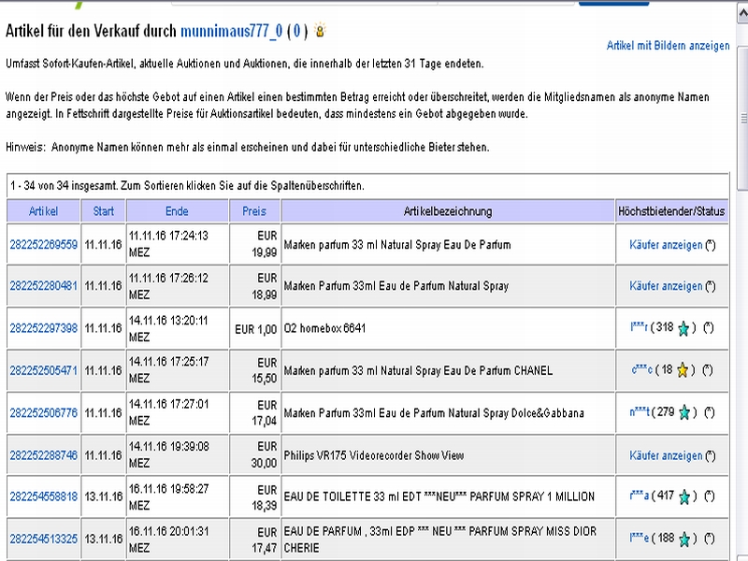
Task: Click end time '14.11.16 13:20:11 MEZ'
Action: 168,328
